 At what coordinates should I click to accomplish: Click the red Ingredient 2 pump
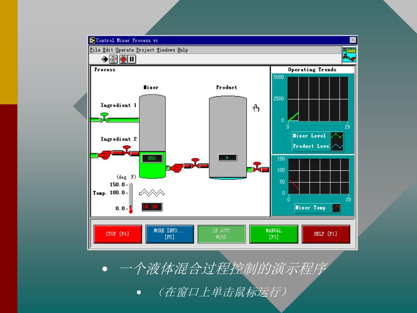click(x=105, y=154)
